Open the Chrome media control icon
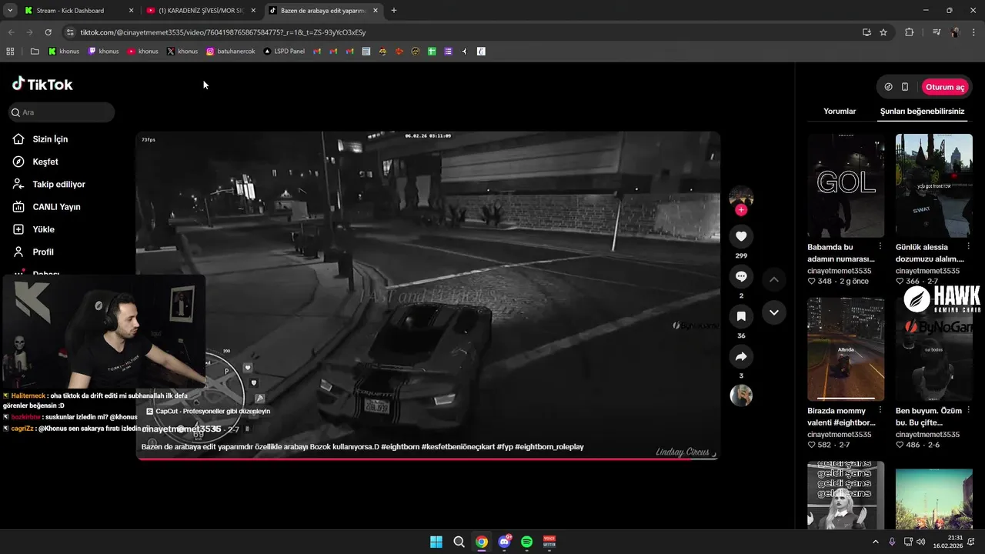Viewport: 985px width, 554px height. 937,32
